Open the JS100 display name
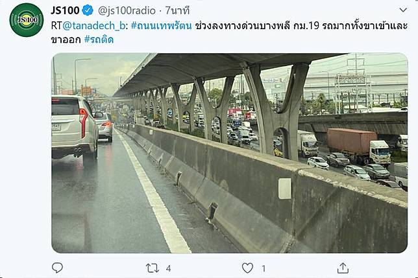This screenshot has width=418, height=278. [65, 10]
